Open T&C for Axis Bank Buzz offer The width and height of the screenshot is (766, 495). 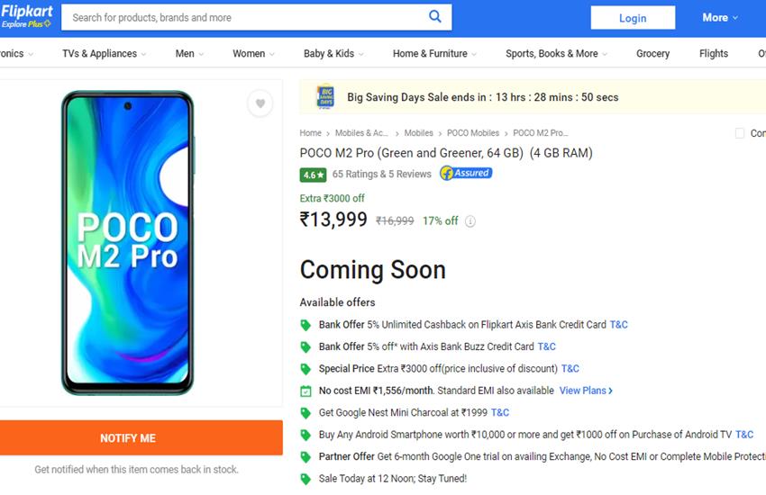547,346
